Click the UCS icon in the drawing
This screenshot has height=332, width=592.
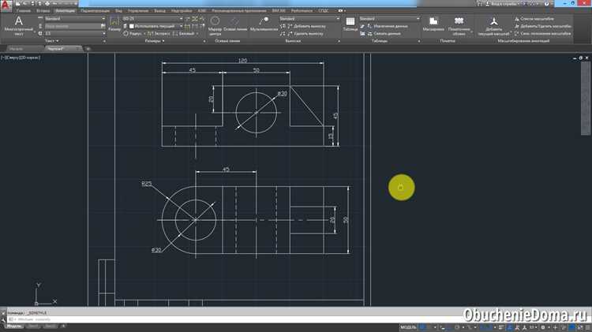tap(44, 294)
